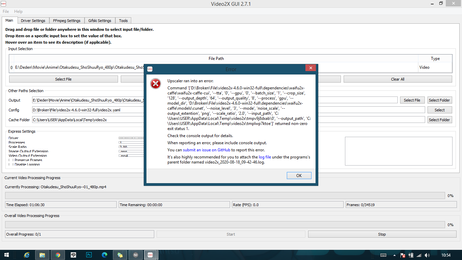Image resolution: width=462 pixels, height=260 pixels.
Task: Click the Windows Start button
Action: (x=7, y=255)
